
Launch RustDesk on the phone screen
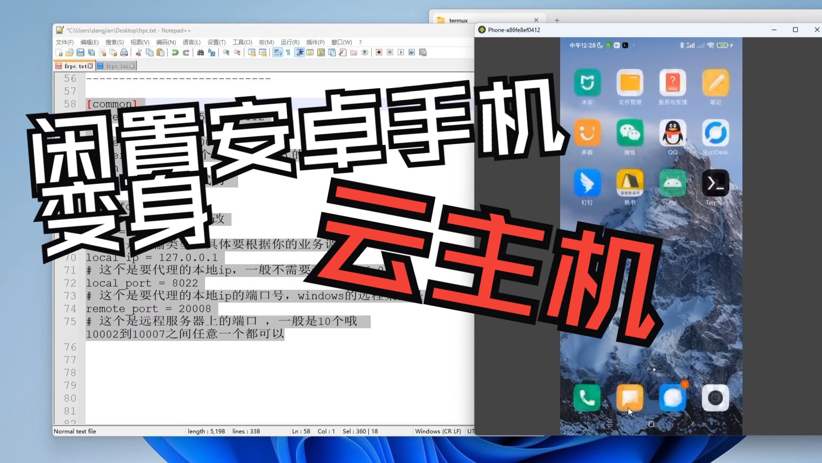715,133
